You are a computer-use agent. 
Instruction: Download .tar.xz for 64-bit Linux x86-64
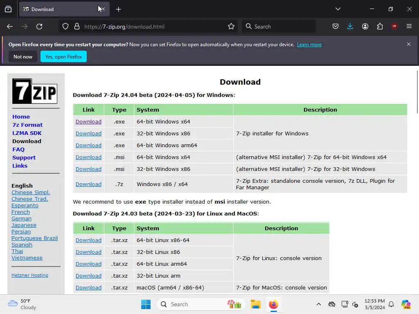tap(88, 240)
